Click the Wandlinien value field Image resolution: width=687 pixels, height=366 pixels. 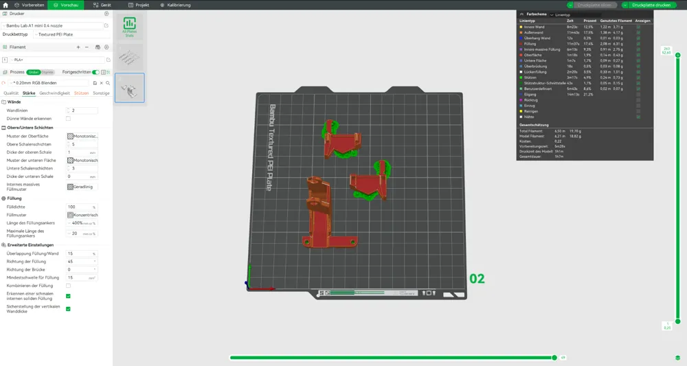82,111
